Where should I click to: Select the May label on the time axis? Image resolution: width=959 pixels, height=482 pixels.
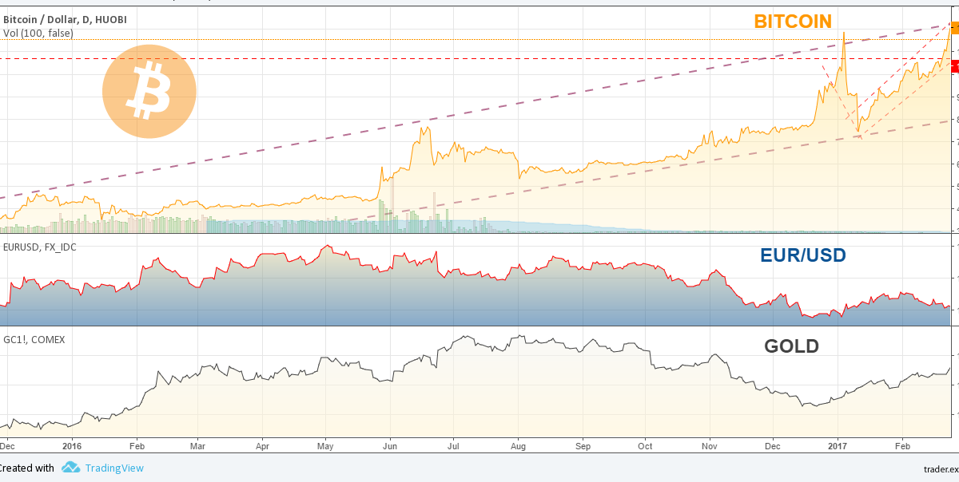(325, 447)
